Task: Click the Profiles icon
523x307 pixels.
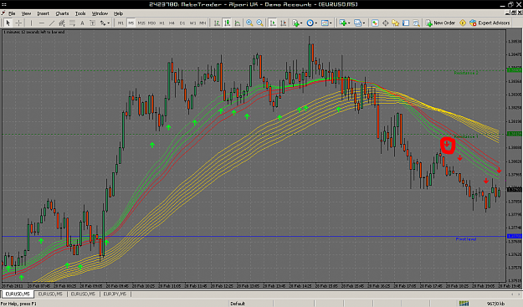Action: 357,23
